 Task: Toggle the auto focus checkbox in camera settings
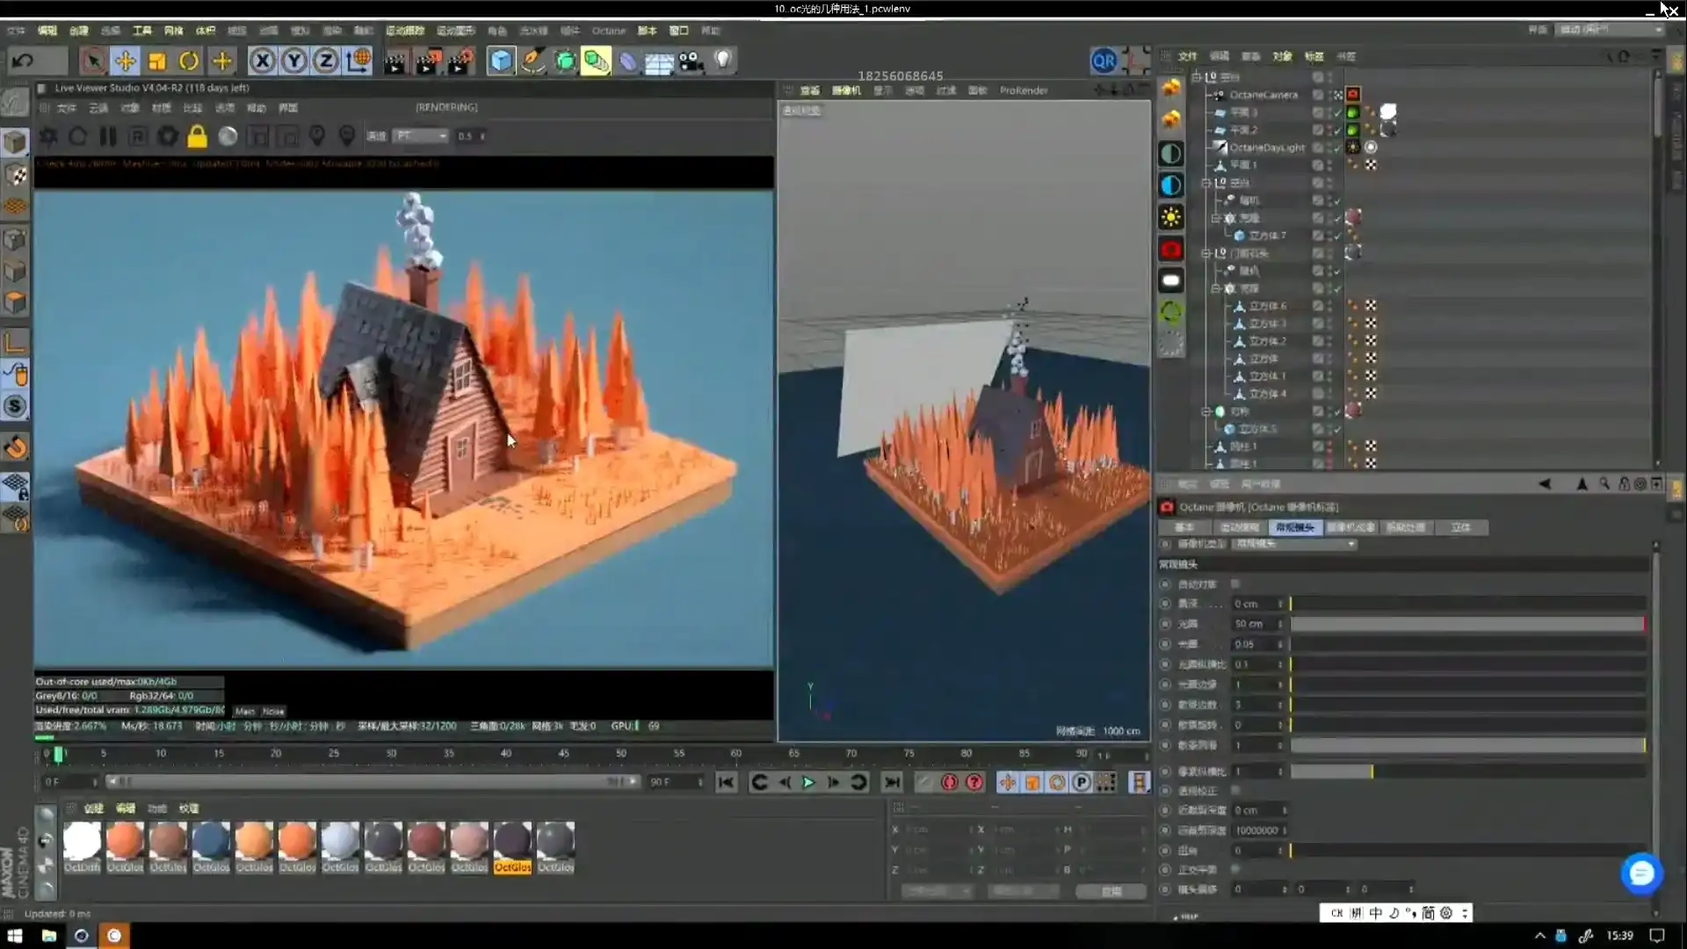coord(1235,584)
